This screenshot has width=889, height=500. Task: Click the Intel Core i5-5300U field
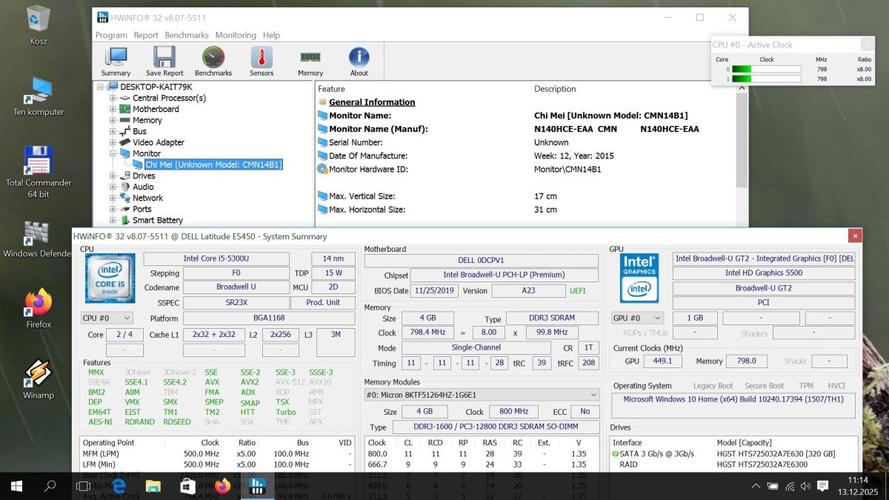tap(216, 259)
